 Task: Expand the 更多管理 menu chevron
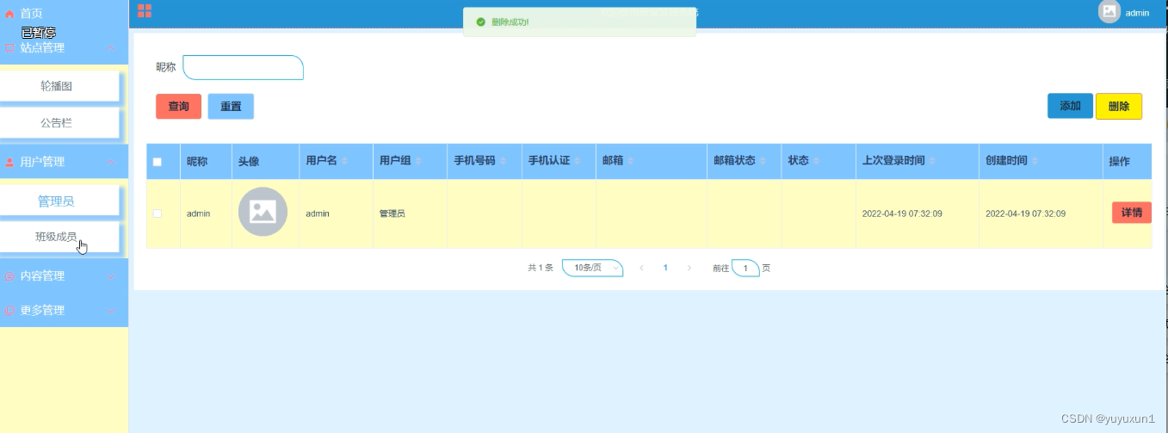click(110, 310)
